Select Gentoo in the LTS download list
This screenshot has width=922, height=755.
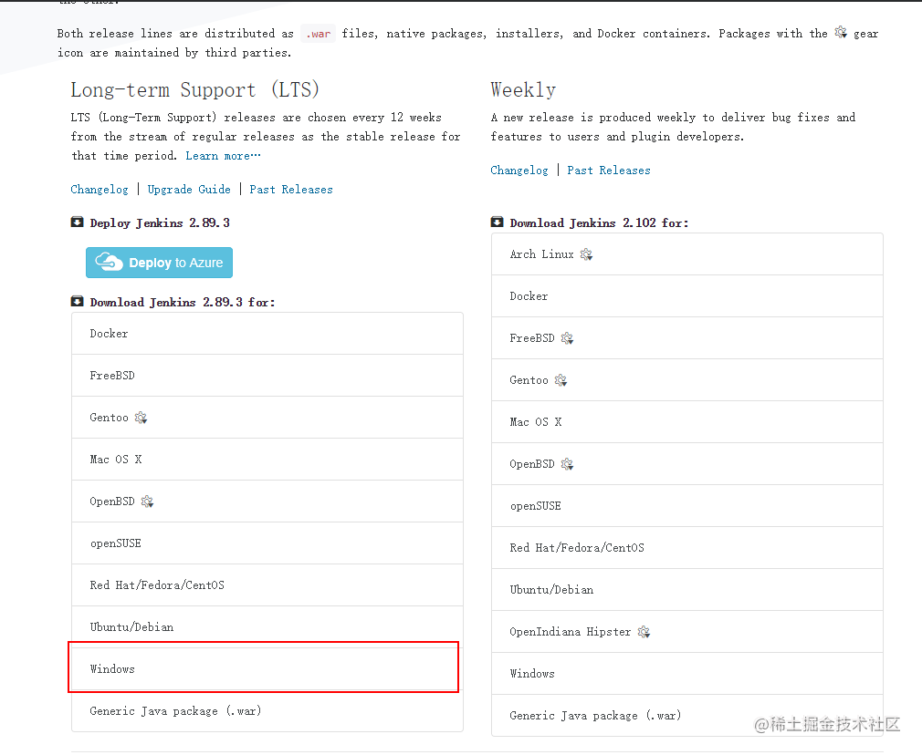tap(267, 417)
